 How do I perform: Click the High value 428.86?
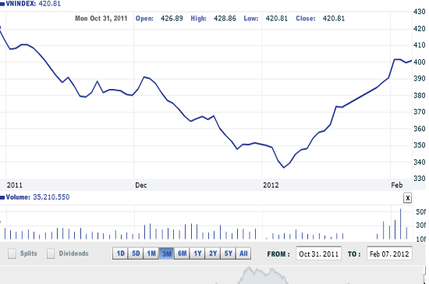click(225, 19)
